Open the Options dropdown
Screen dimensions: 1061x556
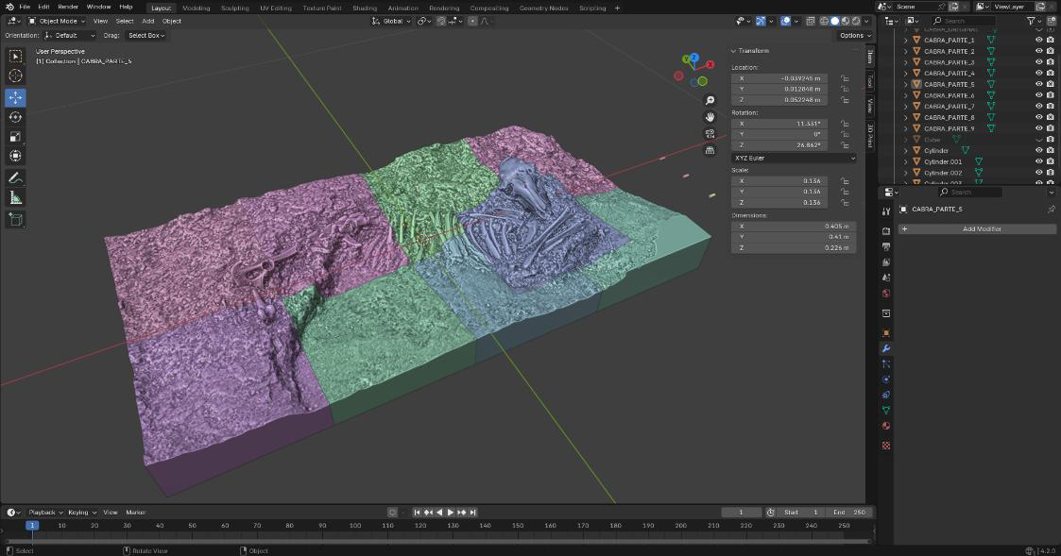pos(854,35)
